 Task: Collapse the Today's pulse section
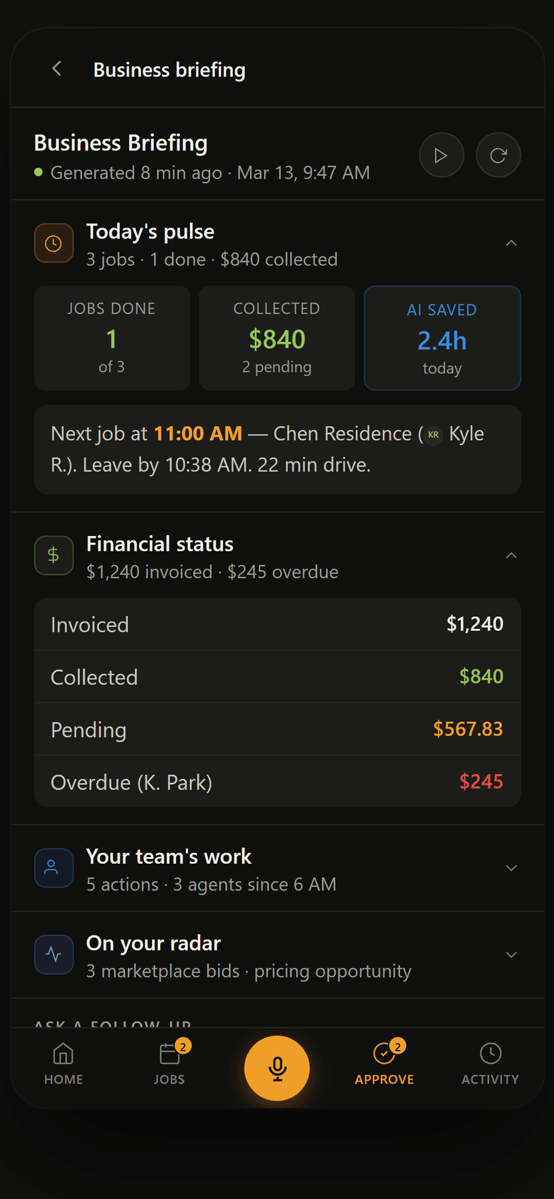click(511, 243)
